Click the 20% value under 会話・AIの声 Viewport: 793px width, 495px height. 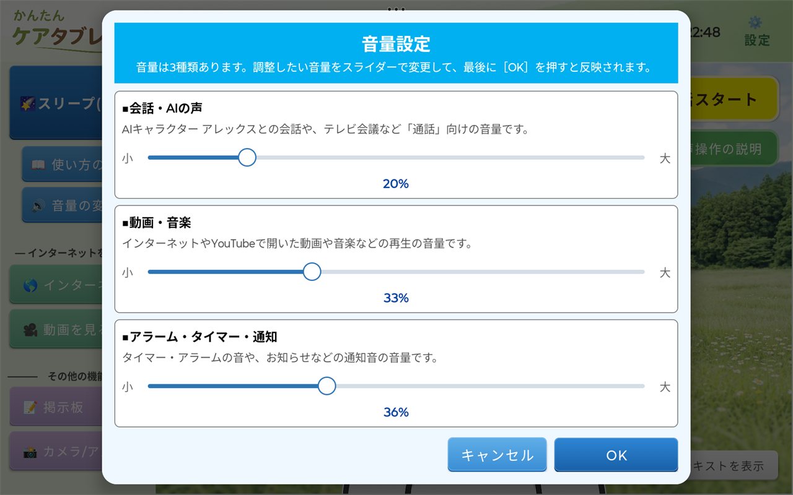click(x=396, y=184)
